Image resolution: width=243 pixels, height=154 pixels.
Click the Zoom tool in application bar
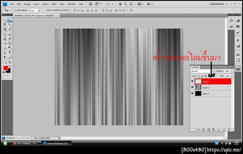point(126,4)
